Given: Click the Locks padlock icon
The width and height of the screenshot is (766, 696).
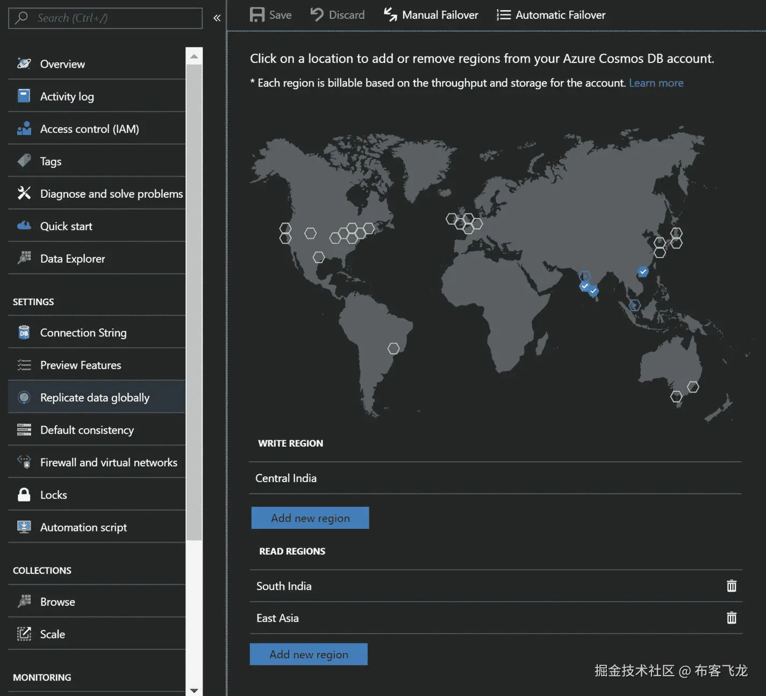Looking at the screenshot, I should tap(24, 494).
